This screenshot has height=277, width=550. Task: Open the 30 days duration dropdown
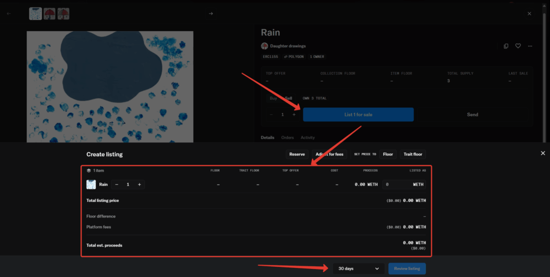pos(358,268)
